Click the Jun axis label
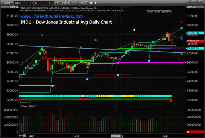Screen dimensions: 205x138 tap(32, 136)
